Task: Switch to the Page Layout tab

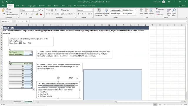Action: pyautogui.click(x=32, y=6)
